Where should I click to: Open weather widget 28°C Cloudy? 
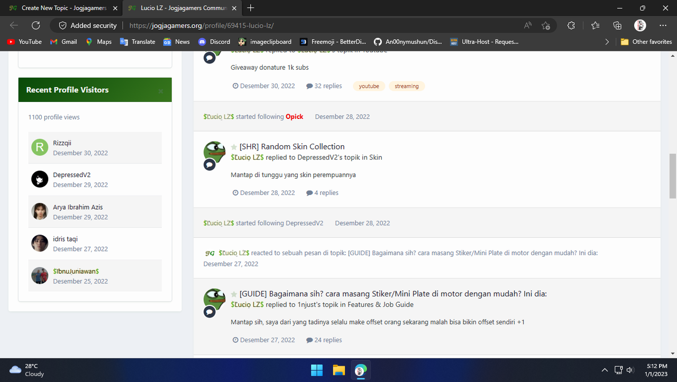(x=28, y=370)
